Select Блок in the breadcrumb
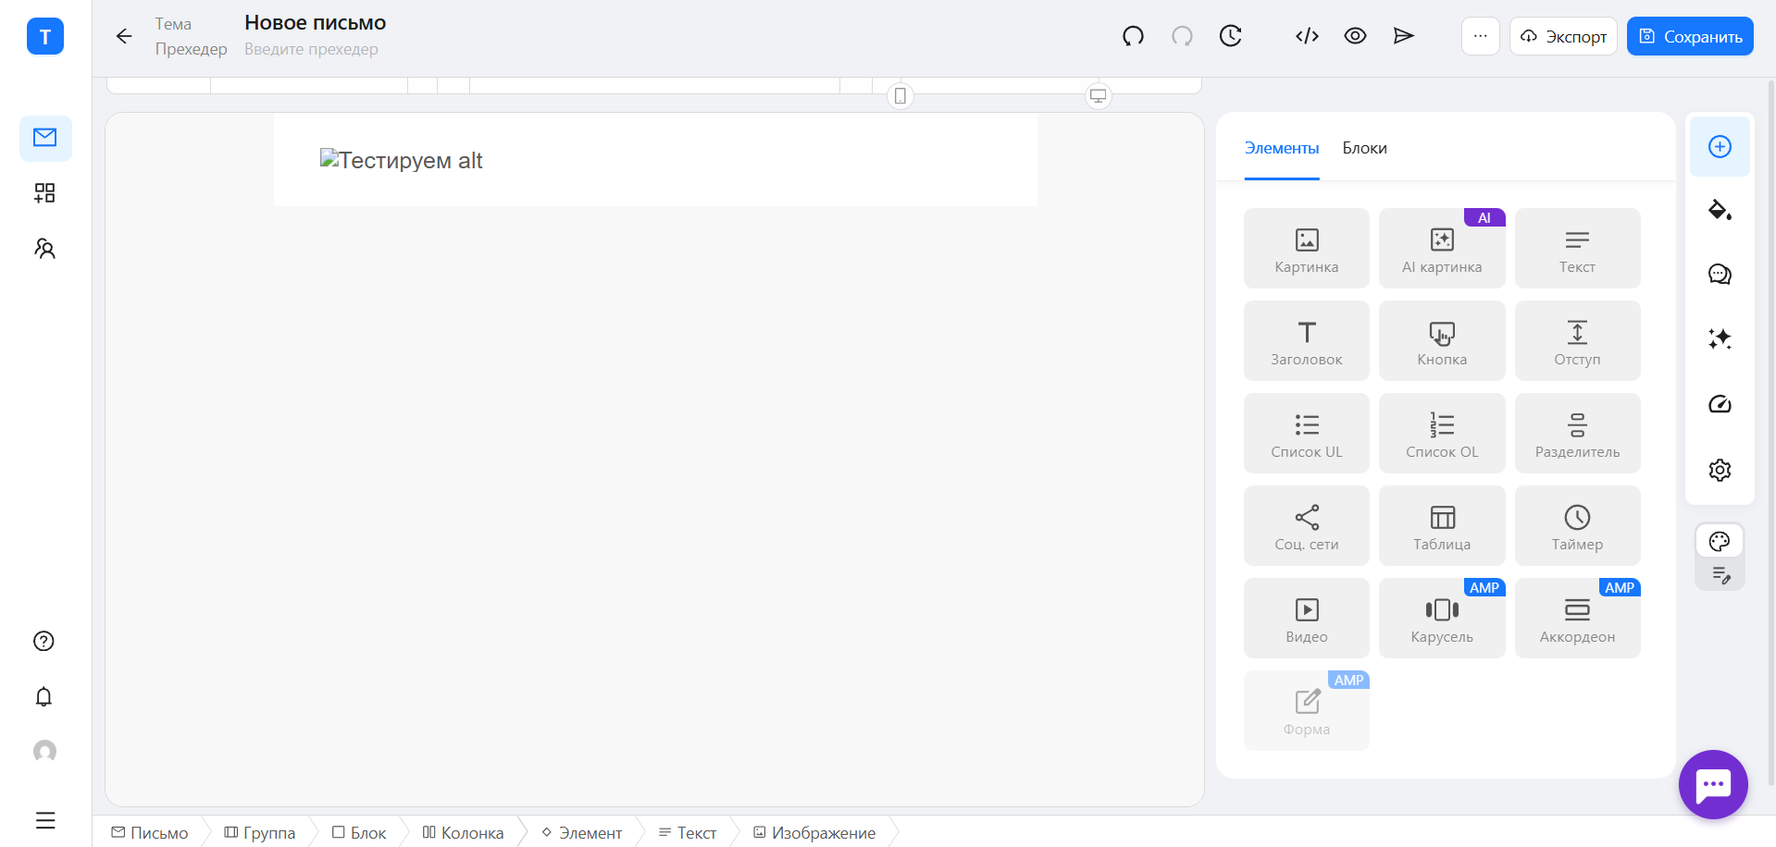Image resolution: width=1776 pixels, height=847 pixels. click(359, 832)
